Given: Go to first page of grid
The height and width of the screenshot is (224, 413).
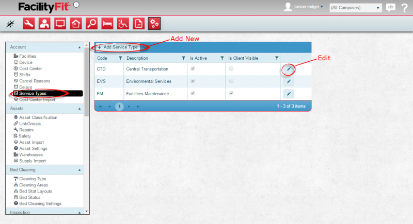Looking at the screenshot, I should click(100, 107).
